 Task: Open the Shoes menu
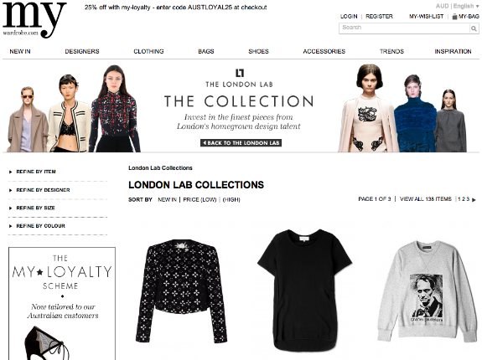258,51
